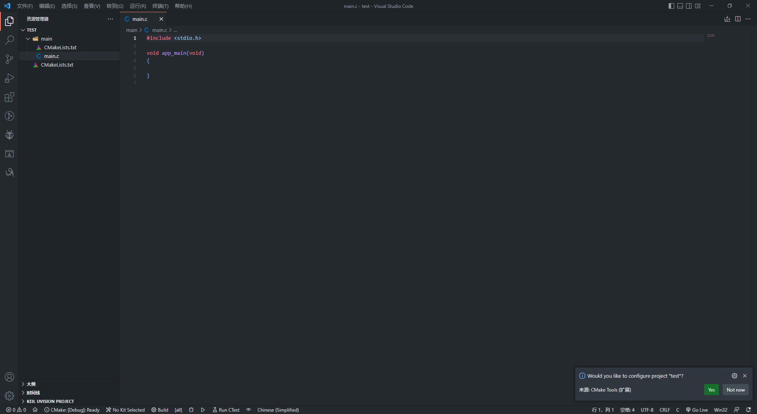Viewport: 757px width, 414px height.
Task: Click the Build button in status bar
Action: tap(160, 410)
